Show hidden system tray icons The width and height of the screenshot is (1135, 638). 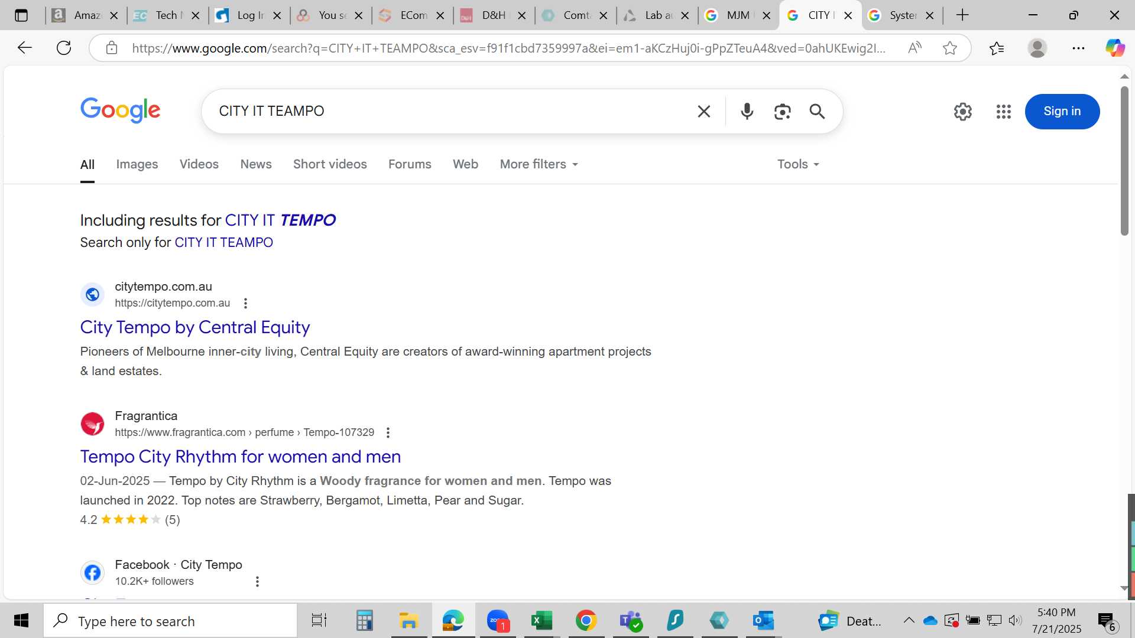pos(909,620)
